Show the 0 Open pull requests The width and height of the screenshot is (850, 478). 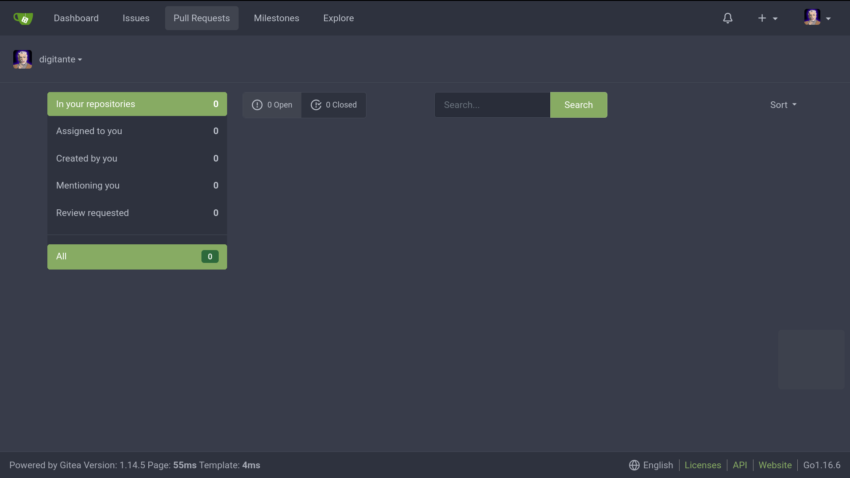[x=279, y=105]
